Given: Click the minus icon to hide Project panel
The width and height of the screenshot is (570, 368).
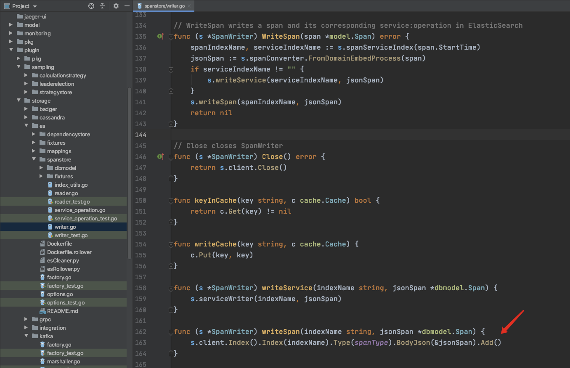Looking at the screenshot, I should point(127,6).
